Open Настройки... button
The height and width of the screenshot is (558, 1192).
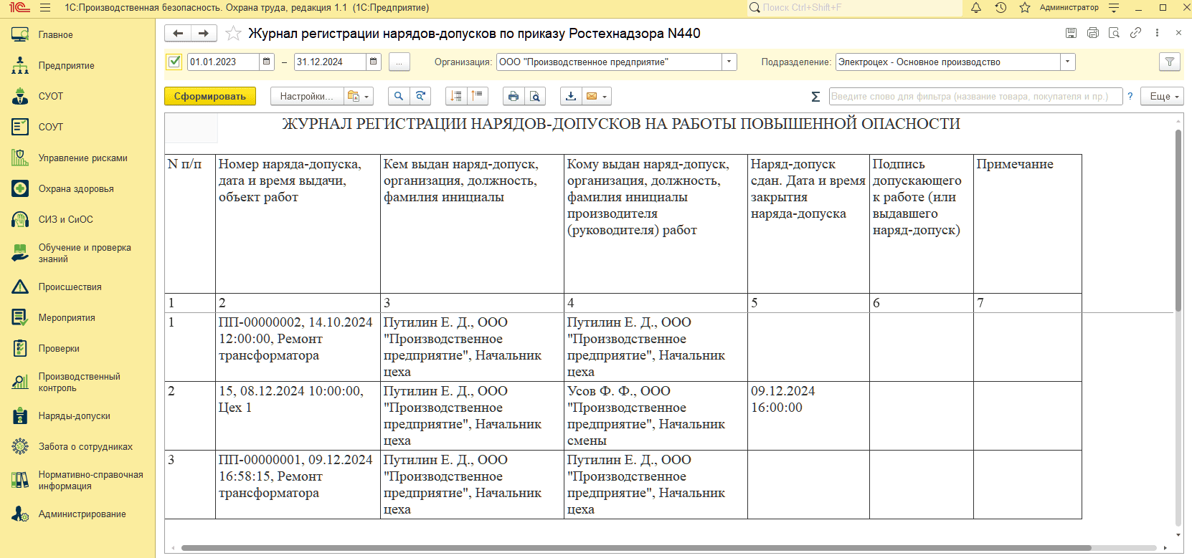pyautogui.click(x=307, y=96)
